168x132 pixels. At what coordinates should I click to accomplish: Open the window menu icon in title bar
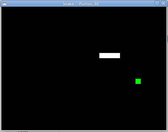tap(4, 4)
